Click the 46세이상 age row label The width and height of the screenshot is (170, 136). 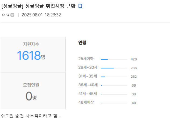click(86, 102)
